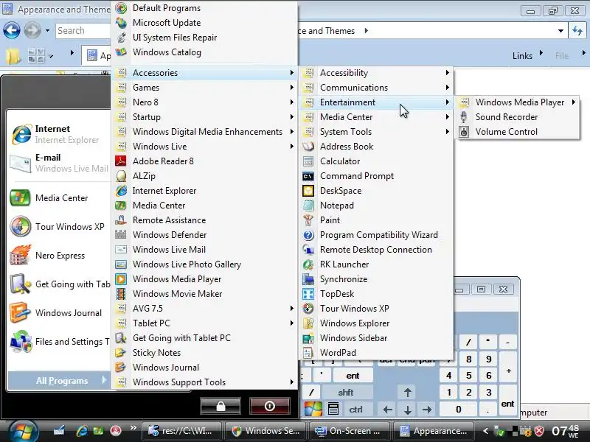
Task: Open Links toolbar chevron in Explorer
Action: click(x=541, y=54)
